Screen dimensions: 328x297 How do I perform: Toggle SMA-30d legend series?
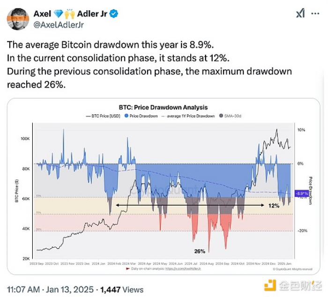(230, 116)
